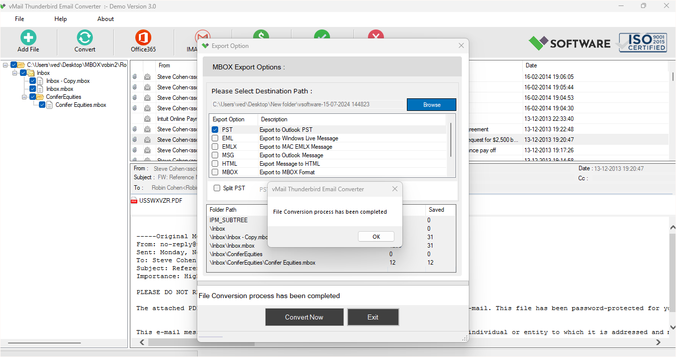
Task: Uncheck the Inbox.mbox tree checkbox
Action: coord(32,89)
